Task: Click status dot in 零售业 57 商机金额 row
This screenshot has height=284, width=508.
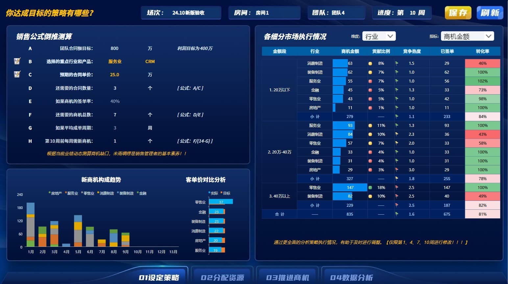Action: pos(370,143)
